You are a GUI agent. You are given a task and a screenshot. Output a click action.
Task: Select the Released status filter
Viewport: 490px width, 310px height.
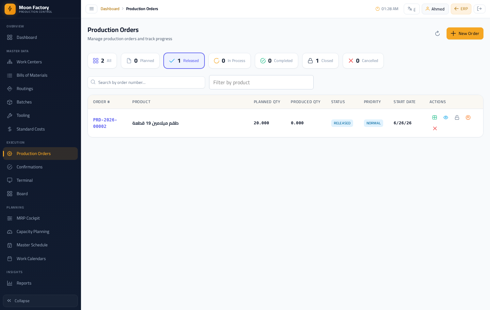click(184, 61)
